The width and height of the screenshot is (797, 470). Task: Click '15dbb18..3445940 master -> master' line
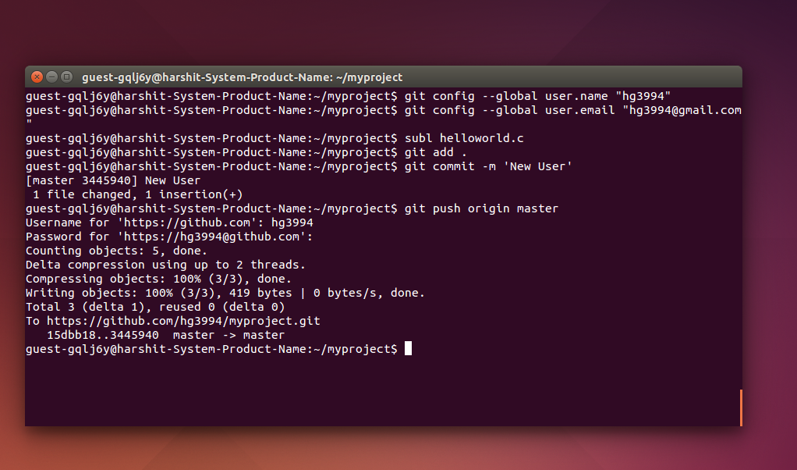[x=165, y=335]
